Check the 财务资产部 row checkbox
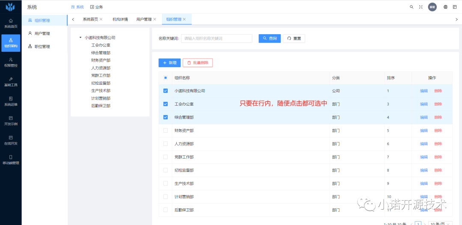 pos(166,130)
